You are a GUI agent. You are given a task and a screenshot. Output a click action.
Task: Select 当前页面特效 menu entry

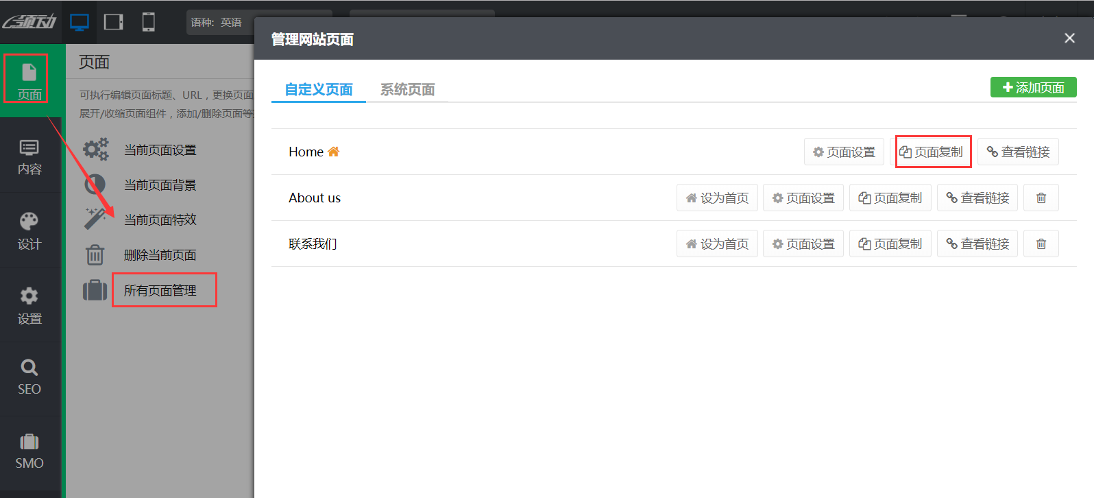160,220
